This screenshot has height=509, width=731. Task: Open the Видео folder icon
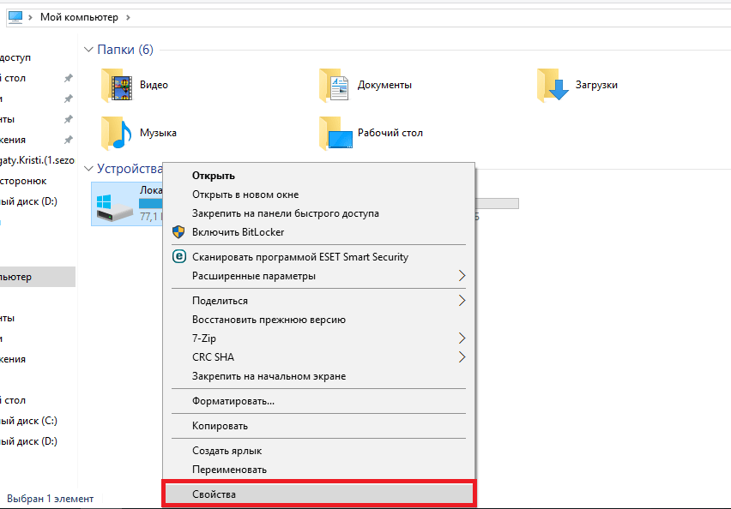click(x=118, y=85)
